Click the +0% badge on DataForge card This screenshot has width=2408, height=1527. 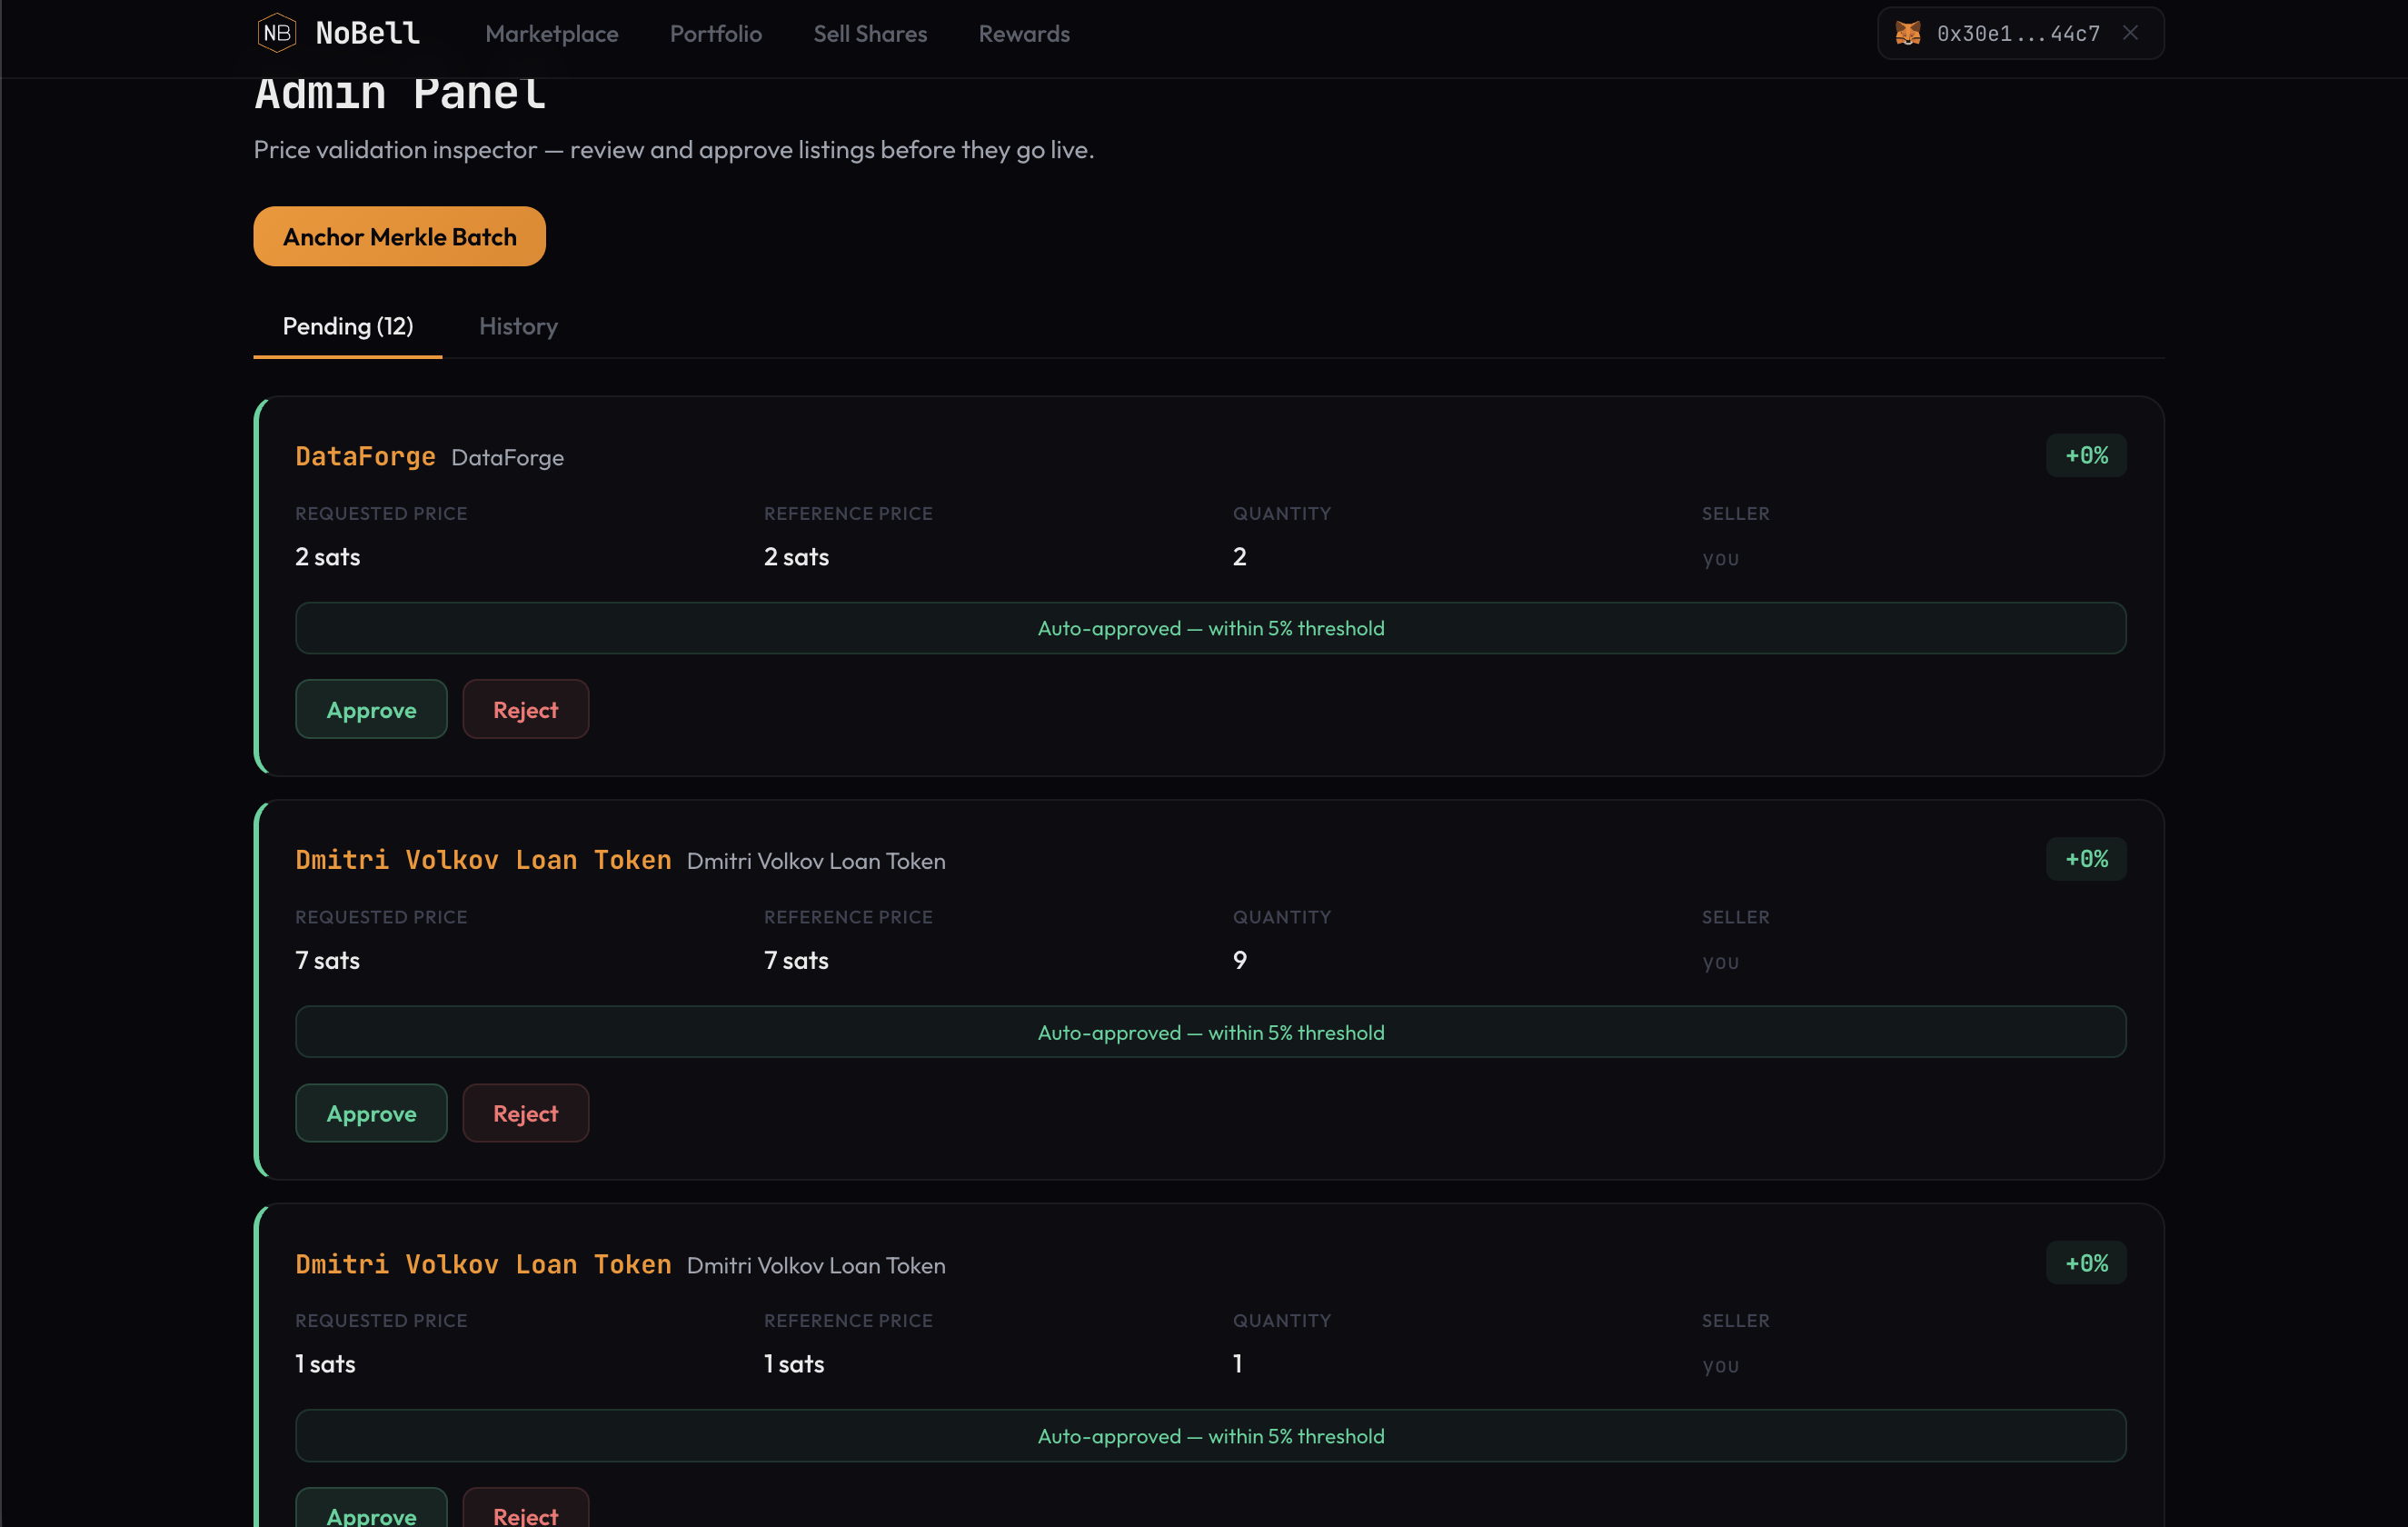pyautogui.click(x=2085, y=456)
